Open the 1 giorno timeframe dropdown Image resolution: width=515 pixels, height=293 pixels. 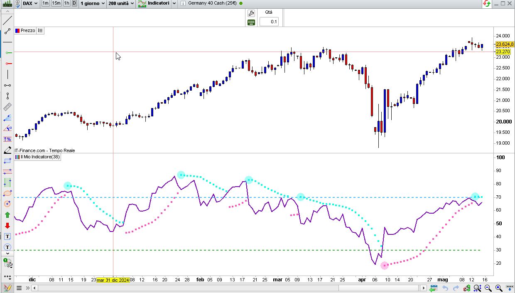pos(92,3)
